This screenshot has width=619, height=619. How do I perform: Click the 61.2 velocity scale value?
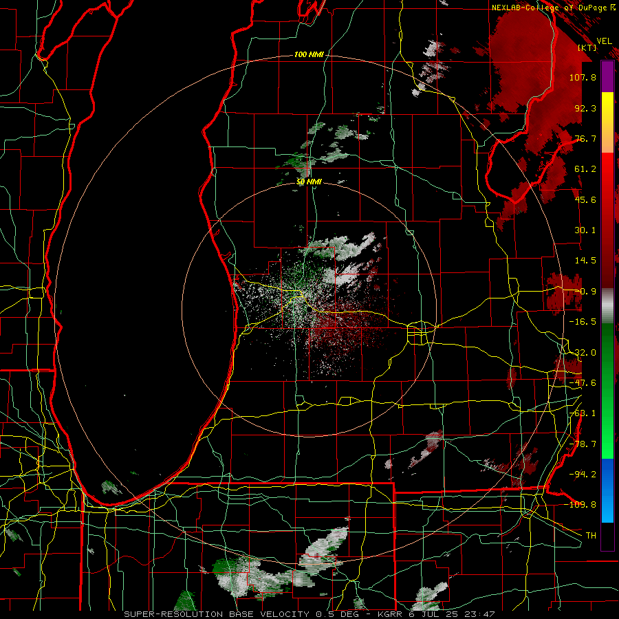585,169
